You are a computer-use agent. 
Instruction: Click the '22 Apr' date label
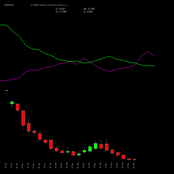pyautogui.click(x=17, y=166)
